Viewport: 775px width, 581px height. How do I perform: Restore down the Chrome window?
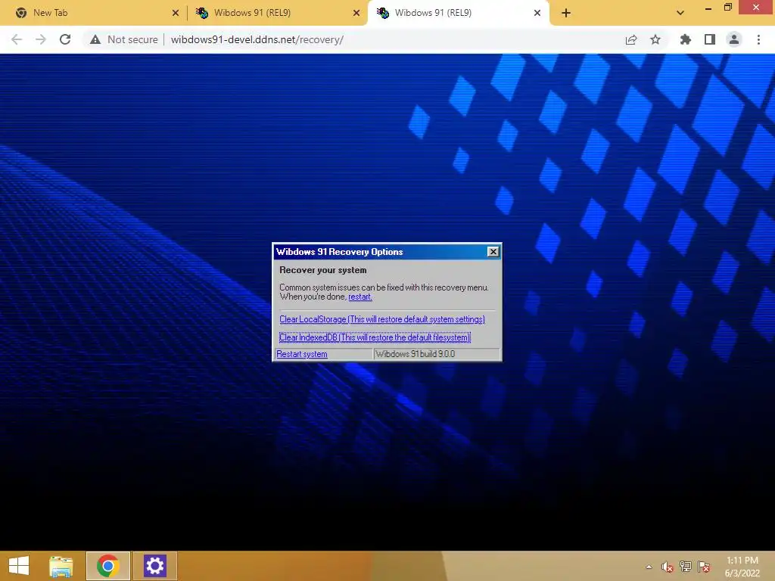[x=728, y=7]
